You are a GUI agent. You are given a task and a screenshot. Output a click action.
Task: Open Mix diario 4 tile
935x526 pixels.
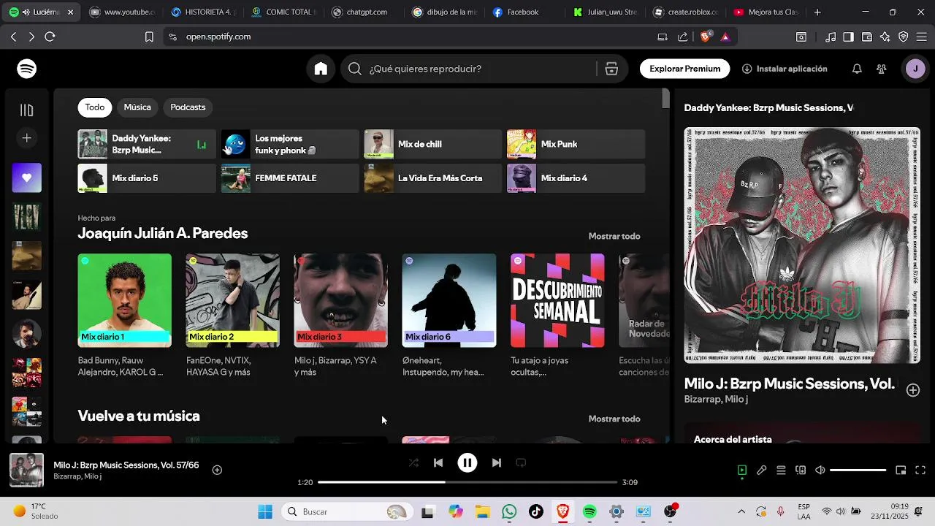pyautogui.click(x=576, y=178)
